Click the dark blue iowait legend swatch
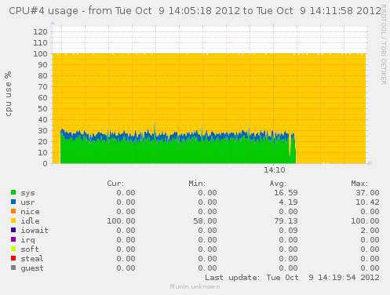The image size is (390, 295). tap(13, 230)
